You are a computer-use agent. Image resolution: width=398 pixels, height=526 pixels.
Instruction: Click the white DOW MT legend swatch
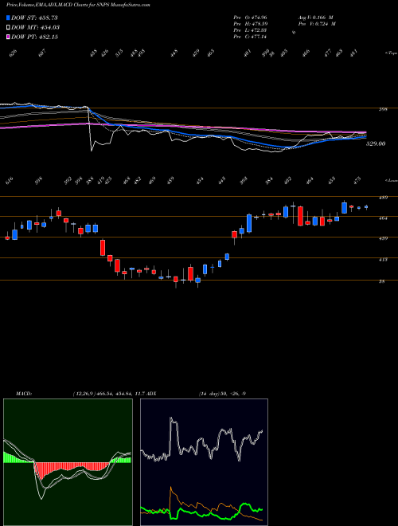click(8, 27)
